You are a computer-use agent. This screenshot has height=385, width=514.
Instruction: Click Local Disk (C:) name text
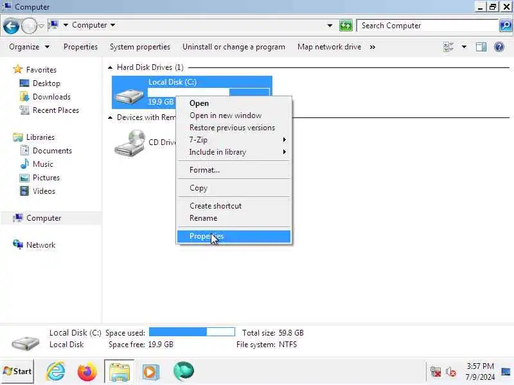pos(172,82)
